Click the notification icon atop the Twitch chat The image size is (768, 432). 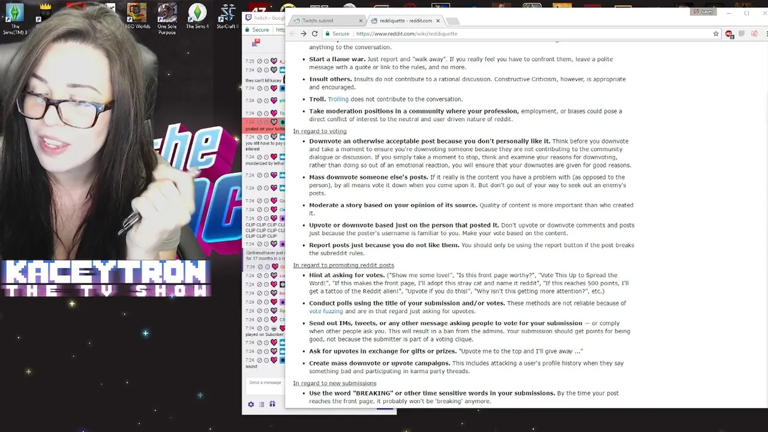(x=256, y=43)
